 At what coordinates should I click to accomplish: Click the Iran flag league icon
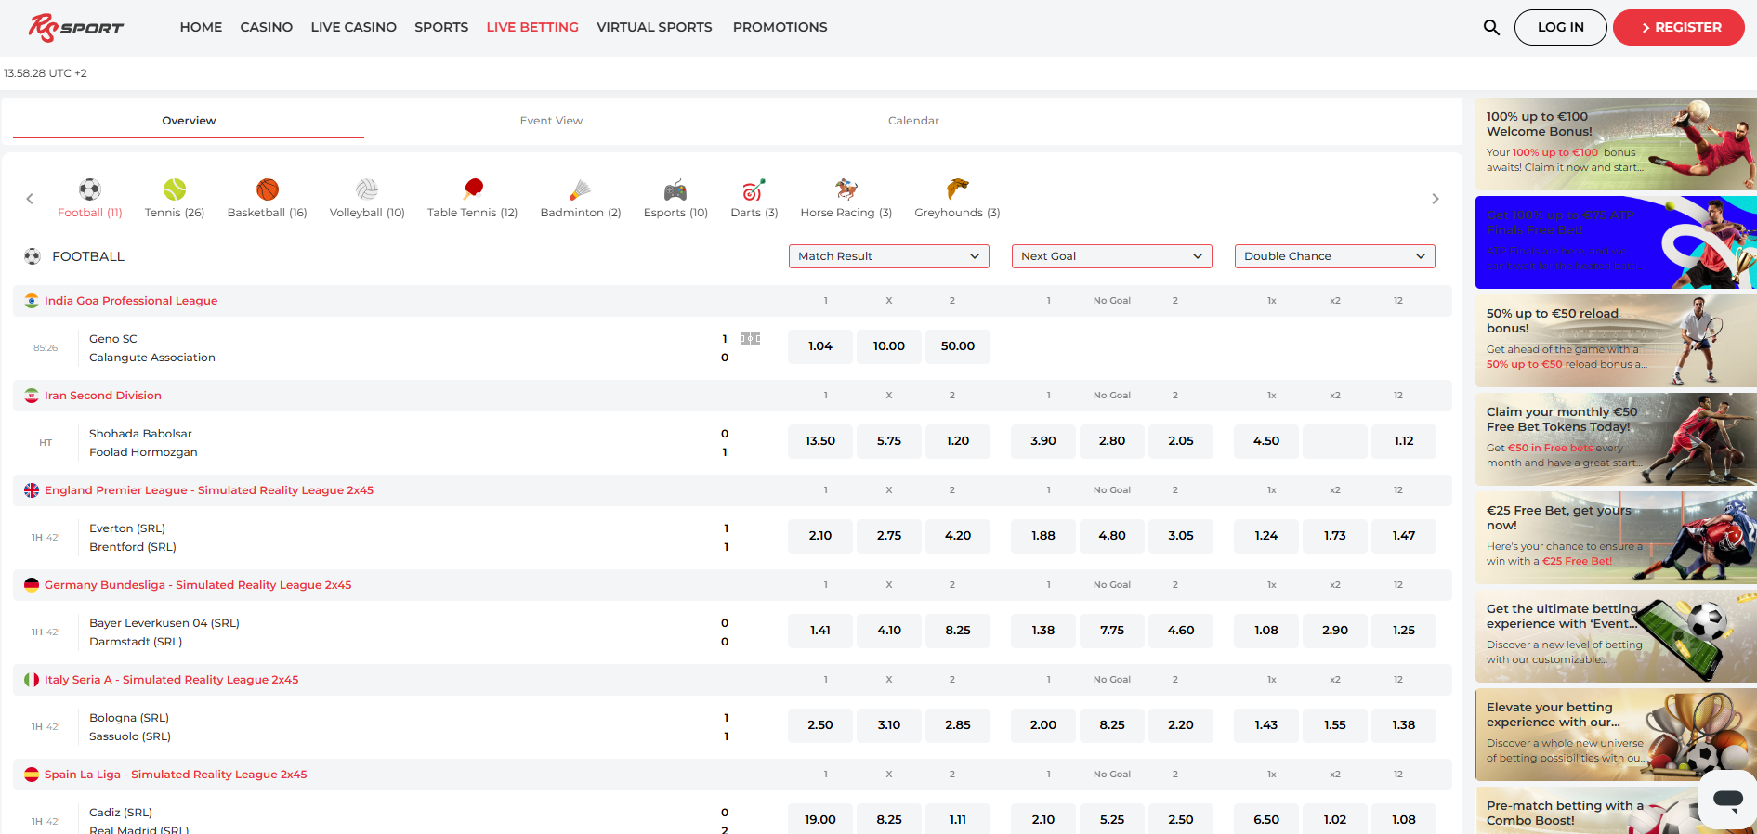point(32,396)
